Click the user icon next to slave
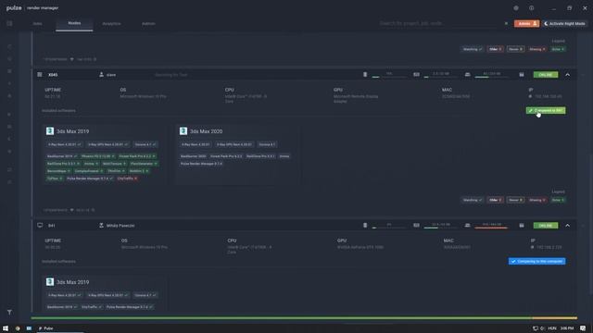The image size is (593, 333). [x=101, y=75]
